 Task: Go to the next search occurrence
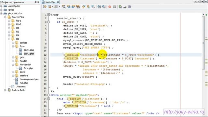[73, 6]
